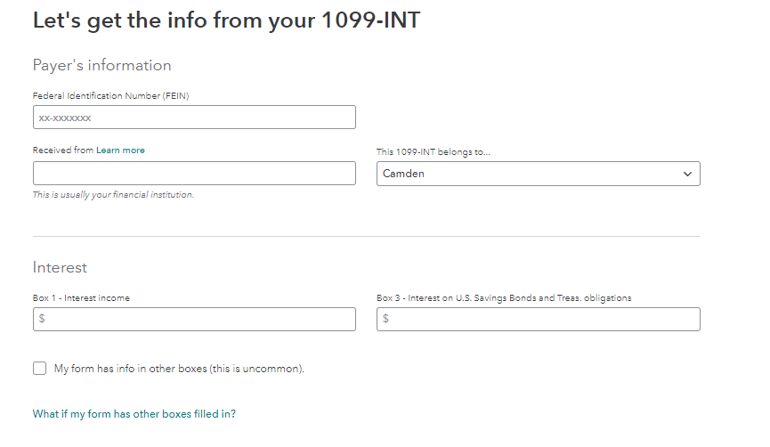
Task: Click the 'Received from' label text
Action: click(62, 150)
